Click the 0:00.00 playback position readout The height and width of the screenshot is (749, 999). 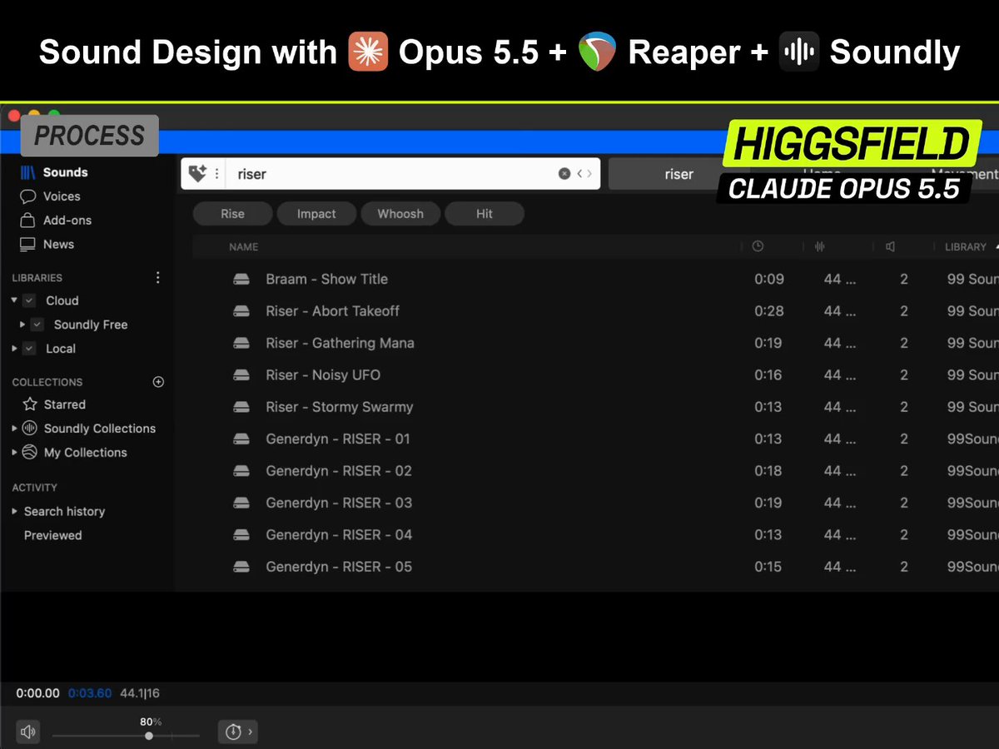(x=38, y=693)
